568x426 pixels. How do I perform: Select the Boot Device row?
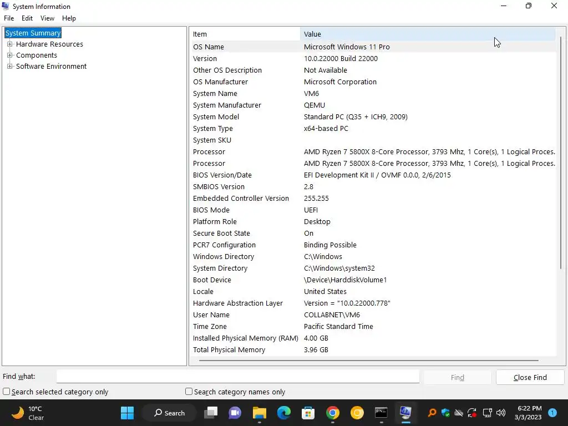click(373, 280)
